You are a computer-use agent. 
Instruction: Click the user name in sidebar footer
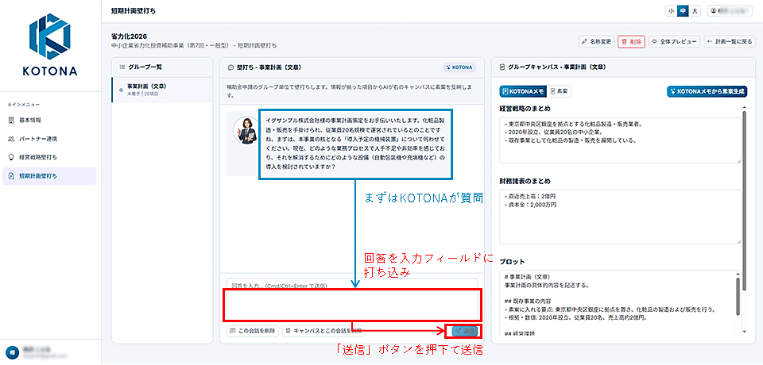[37, 350]
